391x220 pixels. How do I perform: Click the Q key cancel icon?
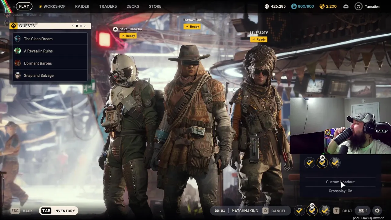[x=265, y=211]
